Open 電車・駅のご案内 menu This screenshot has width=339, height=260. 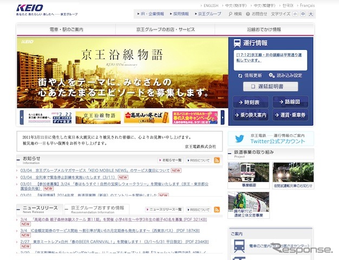pyautogui.click(x=66, y=29)
